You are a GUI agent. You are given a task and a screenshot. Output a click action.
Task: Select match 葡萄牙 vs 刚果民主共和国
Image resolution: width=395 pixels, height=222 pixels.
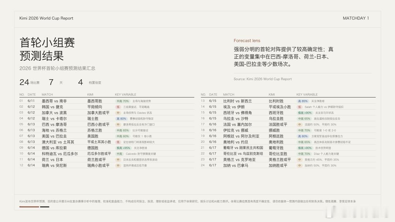pyautogui.click(x=243, y=148)
